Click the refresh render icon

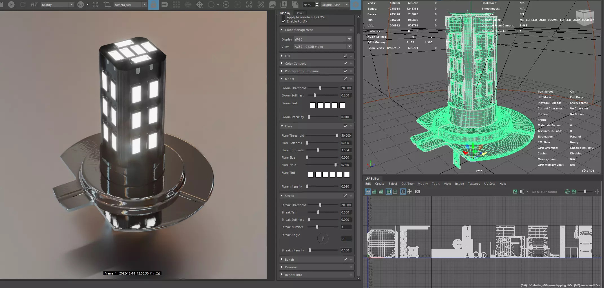pyautogui.click(x=23, y=4)
